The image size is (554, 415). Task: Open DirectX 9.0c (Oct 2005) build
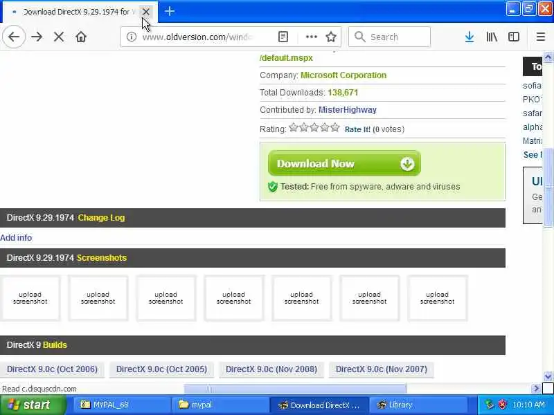(x=161, y=369)
